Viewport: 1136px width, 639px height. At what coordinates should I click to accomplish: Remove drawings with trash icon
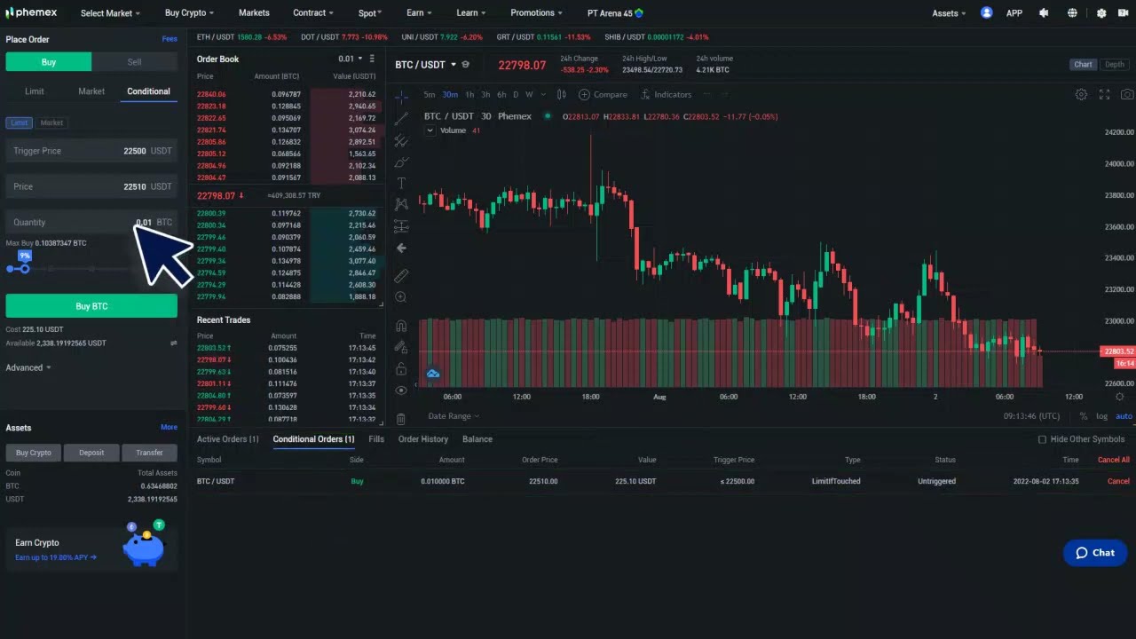click(x=401, y=418)
